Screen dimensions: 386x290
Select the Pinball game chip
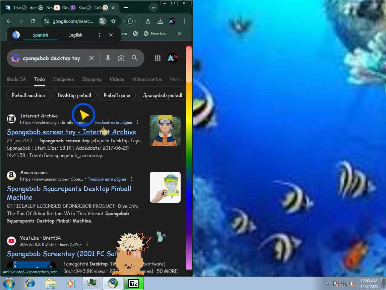click(x=117, y=95)
